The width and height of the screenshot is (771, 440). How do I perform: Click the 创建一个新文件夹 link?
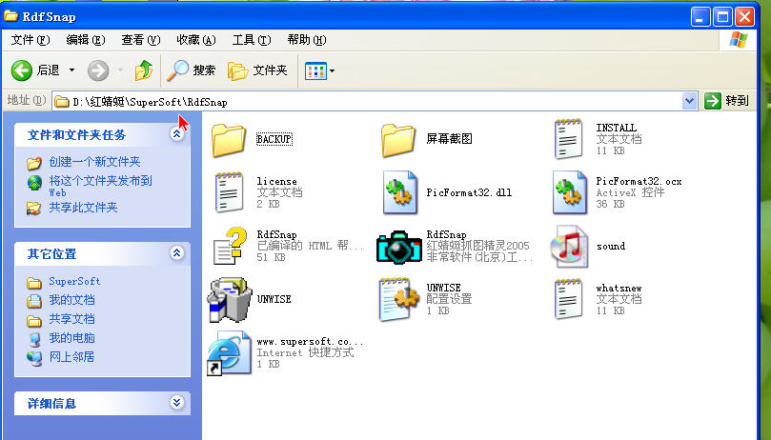click(94, 162)
